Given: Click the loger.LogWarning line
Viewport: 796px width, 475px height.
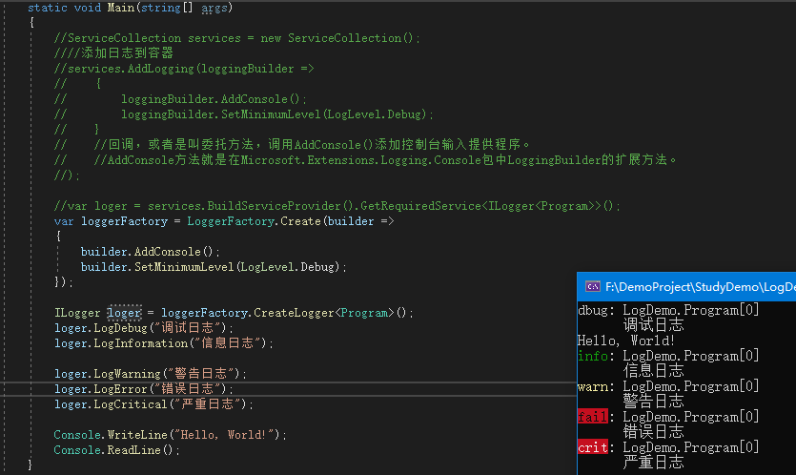Looking at the screenshot, I should tap(150, 374).
